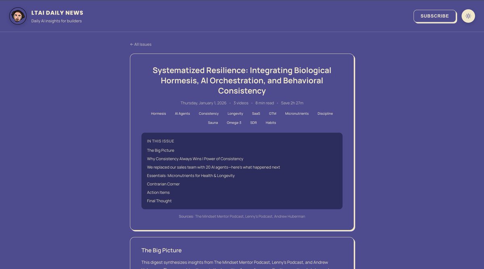The width and height of the screenshot is (484, 269).
Task: Select the SDR tag
Action: click(x=253, y=122)
